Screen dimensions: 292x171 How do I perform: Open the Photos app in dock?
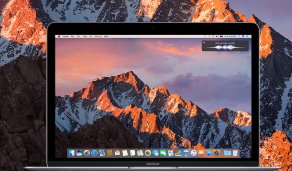click(x=148, y=153)
